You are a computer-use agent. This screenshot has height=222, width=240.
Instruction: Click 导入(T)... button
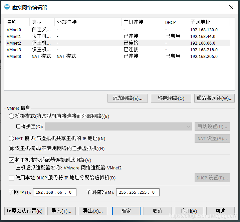[61, 211]
